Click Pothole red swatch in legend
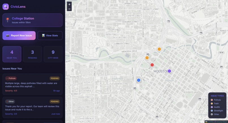Image resolution: width=228 pixels, height=123 pixels. (x=212, y=100)
